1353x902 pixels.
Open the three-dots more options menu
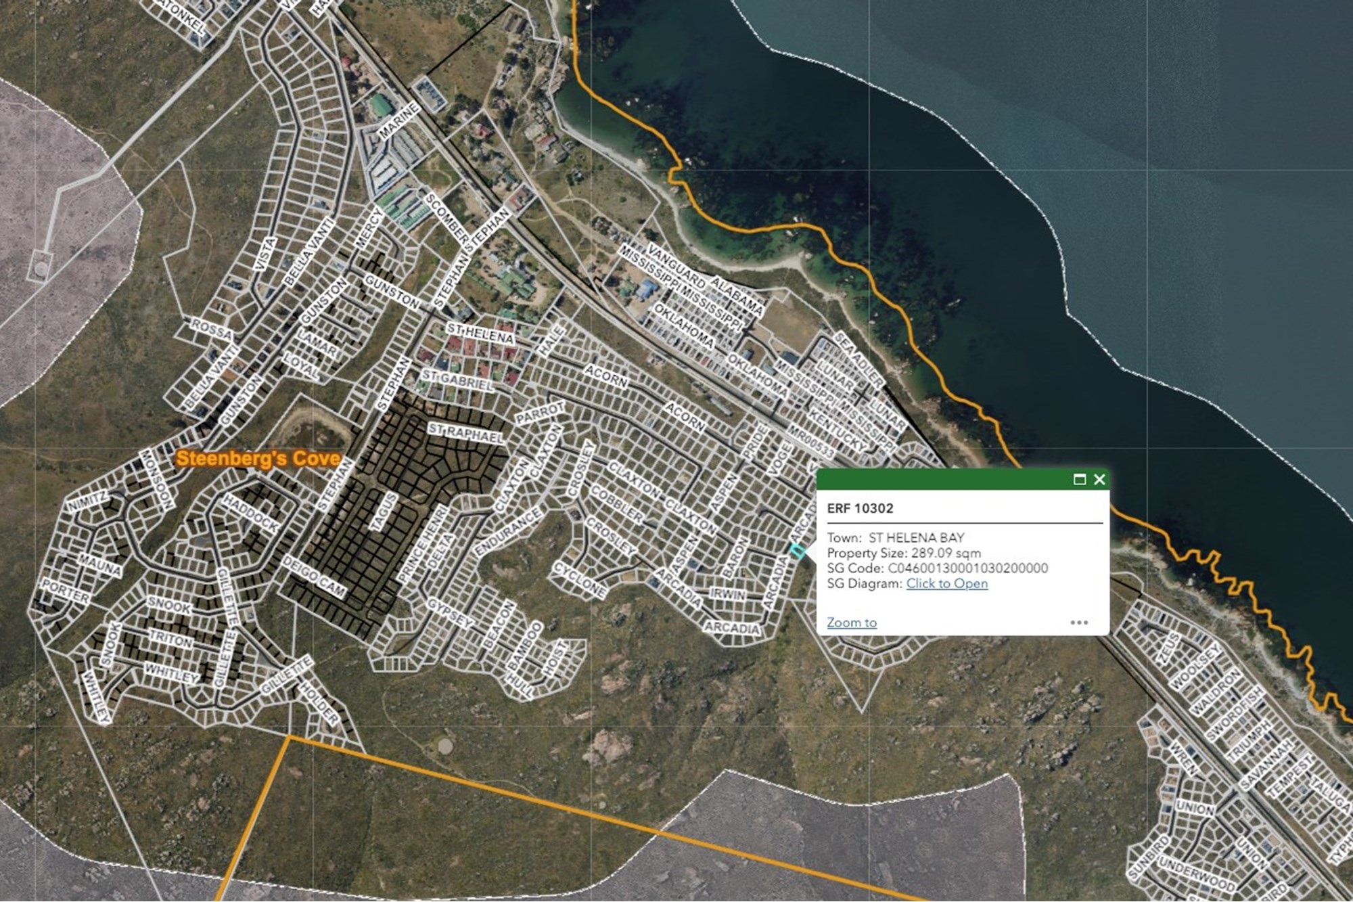1079,623
